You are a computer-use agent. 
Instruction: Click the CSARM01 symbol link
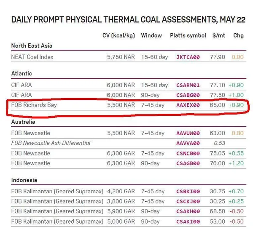pyautogui.click(x=188, y=85)
